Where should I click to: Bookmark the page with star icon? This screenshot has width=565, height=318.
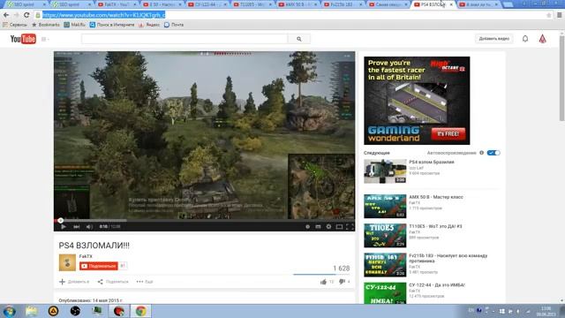coord(549,15)
